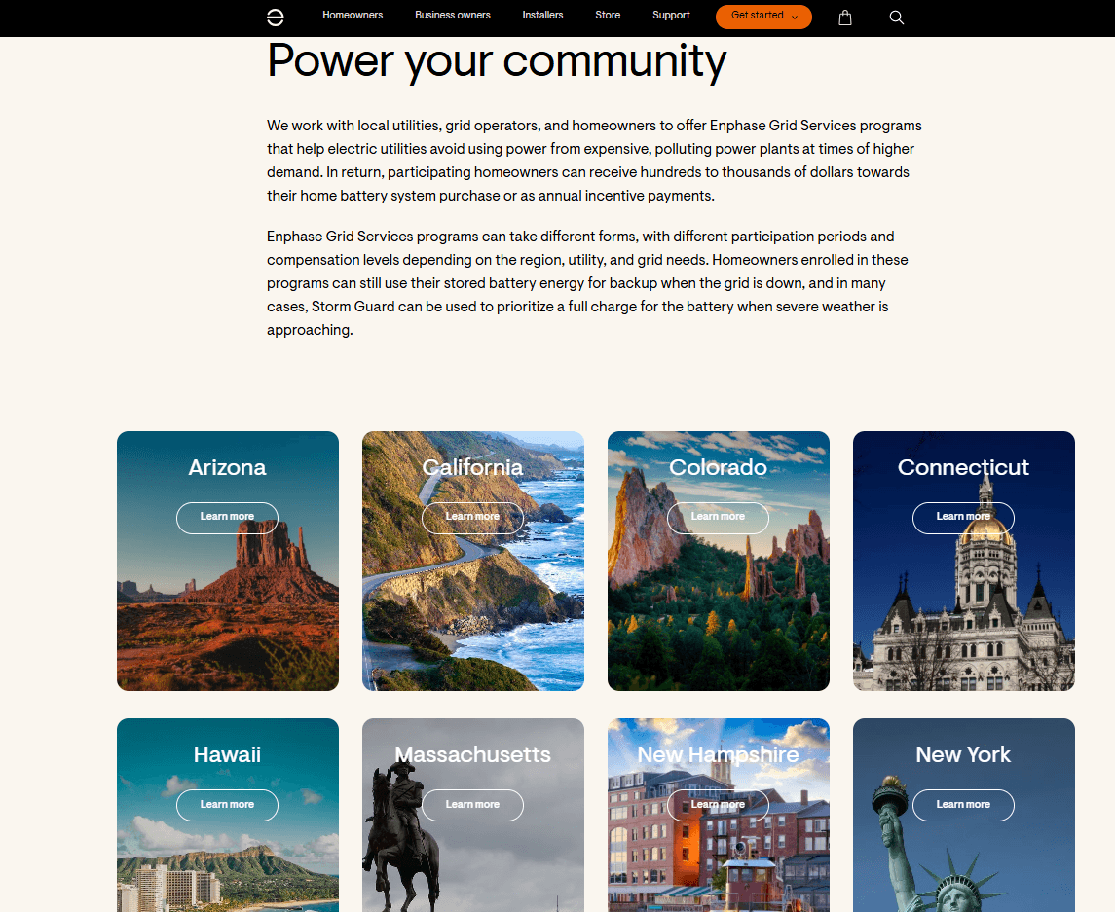1115x912 pixels.
Task: Click Learn more for Connecticut
Action: pyautogui.click(x=963, y=518)
